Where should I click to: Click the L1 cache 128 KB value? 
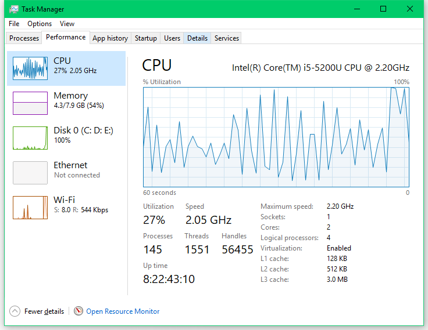pos(337,259)
